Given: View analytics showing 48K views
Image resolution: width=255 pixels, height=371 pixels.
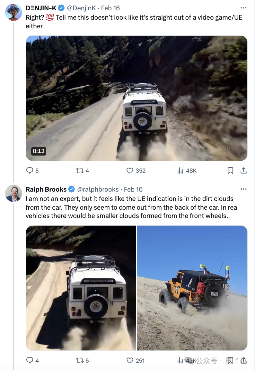Looking at the screenshot, I should 180,170.
